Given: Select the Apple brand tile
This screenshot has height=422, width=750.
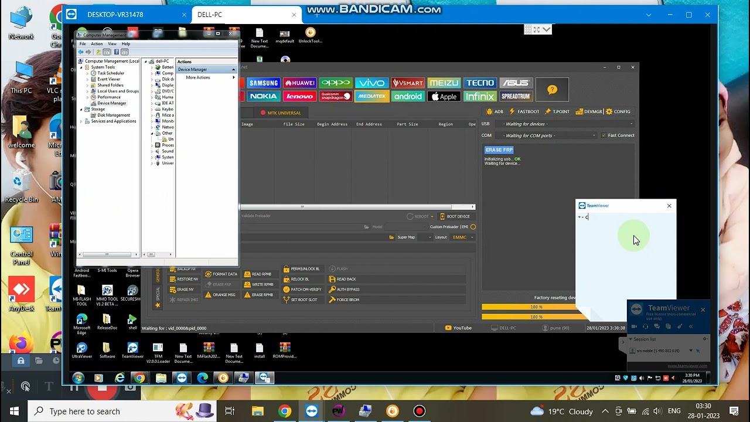Looking at the screenshot, I should [444, 96].
